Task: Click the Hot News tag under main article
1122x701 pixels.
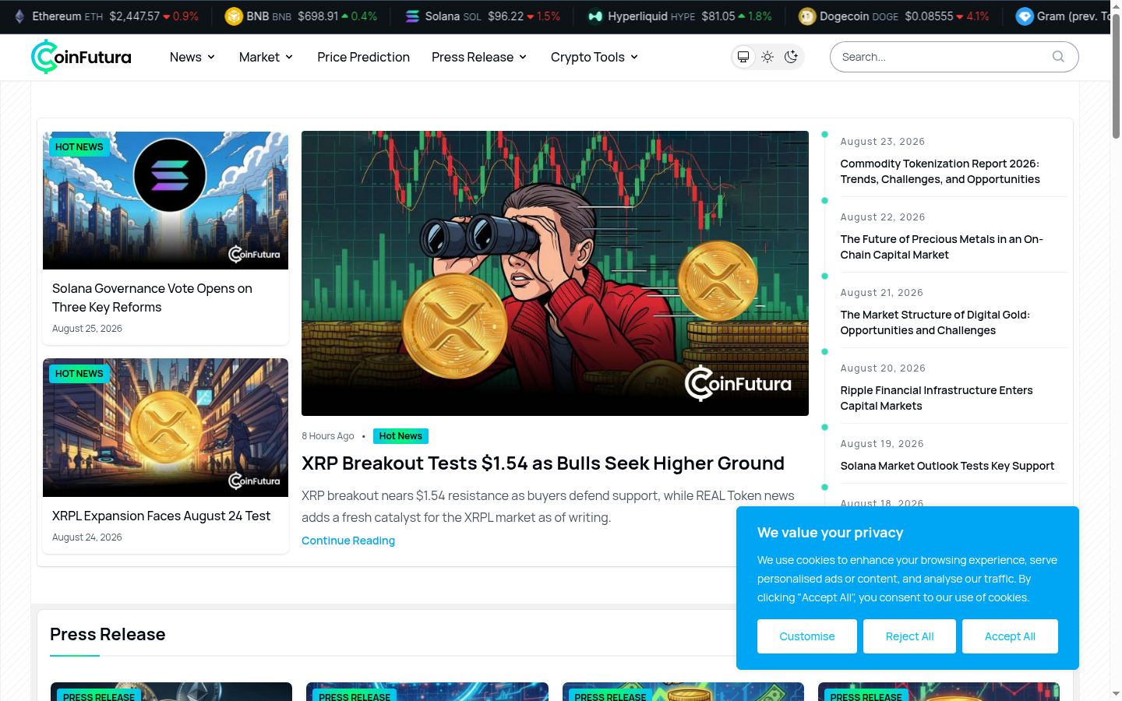Action: pos(400,436)
